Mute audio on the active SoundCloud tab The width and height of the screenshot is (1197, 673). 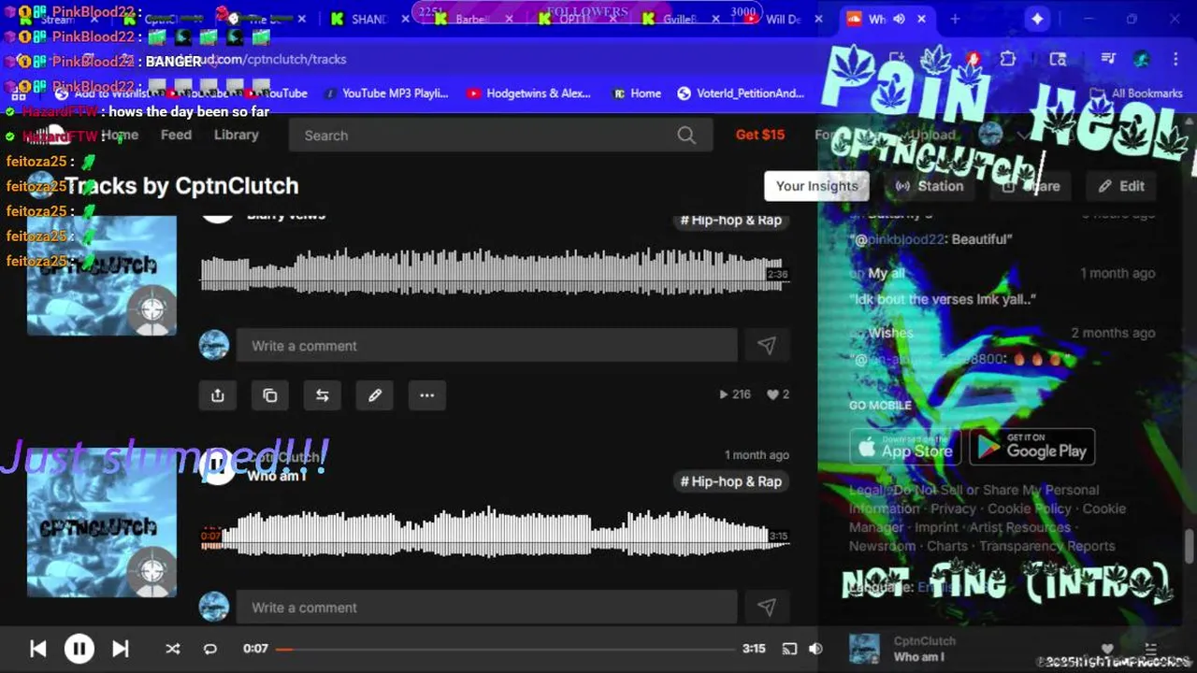click(899, 19)
